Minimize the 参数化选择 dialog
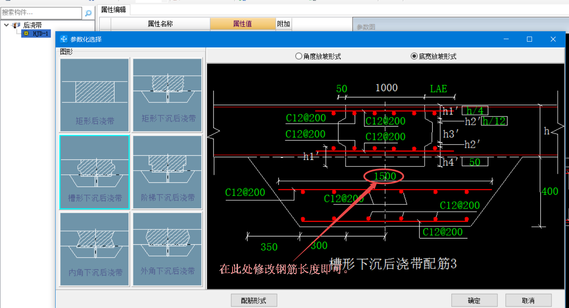This screenshot has height=308, width=569. tap(506, 39)
